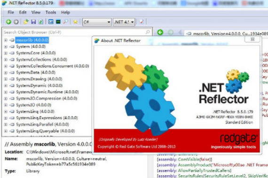Expand the System.Dynamic.Runtime node
Viewport: 268px width, 178px height.
(x=6, y=92)
